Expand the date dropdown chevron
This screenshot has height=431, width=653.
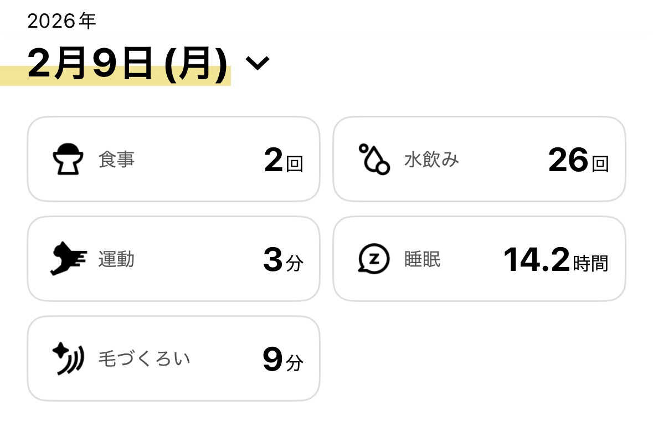pos(257,63)
